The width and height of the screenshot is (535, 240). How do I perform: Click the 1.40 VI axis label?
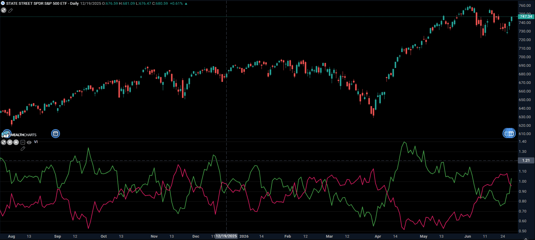click(x=523, y=142)
